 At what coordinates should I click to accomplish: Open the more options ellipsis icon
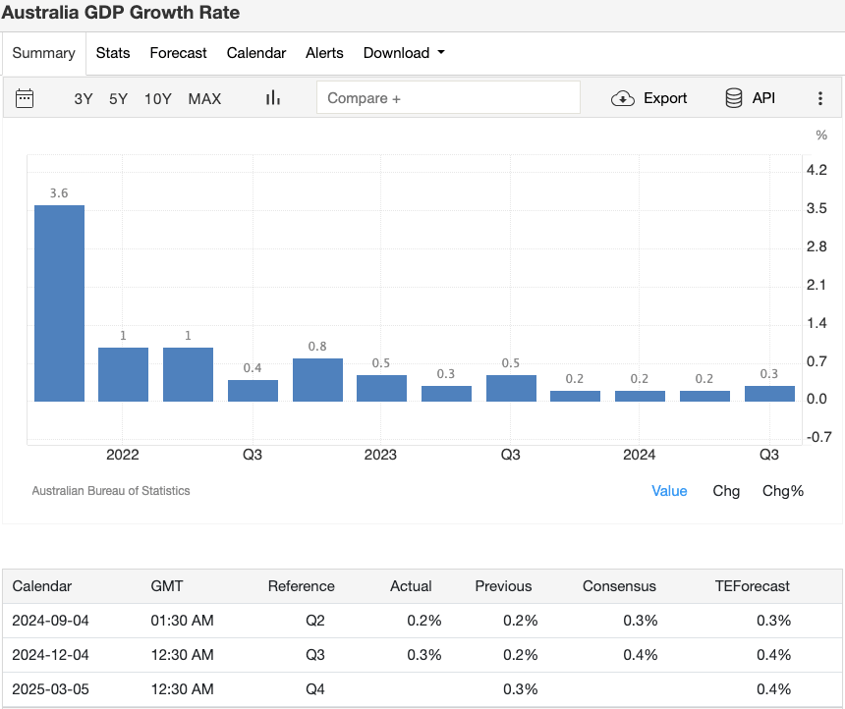(820, 98)
